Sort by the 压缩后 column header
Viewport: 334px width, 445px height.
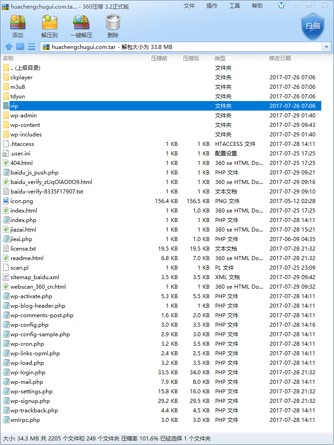click(196, 58)
